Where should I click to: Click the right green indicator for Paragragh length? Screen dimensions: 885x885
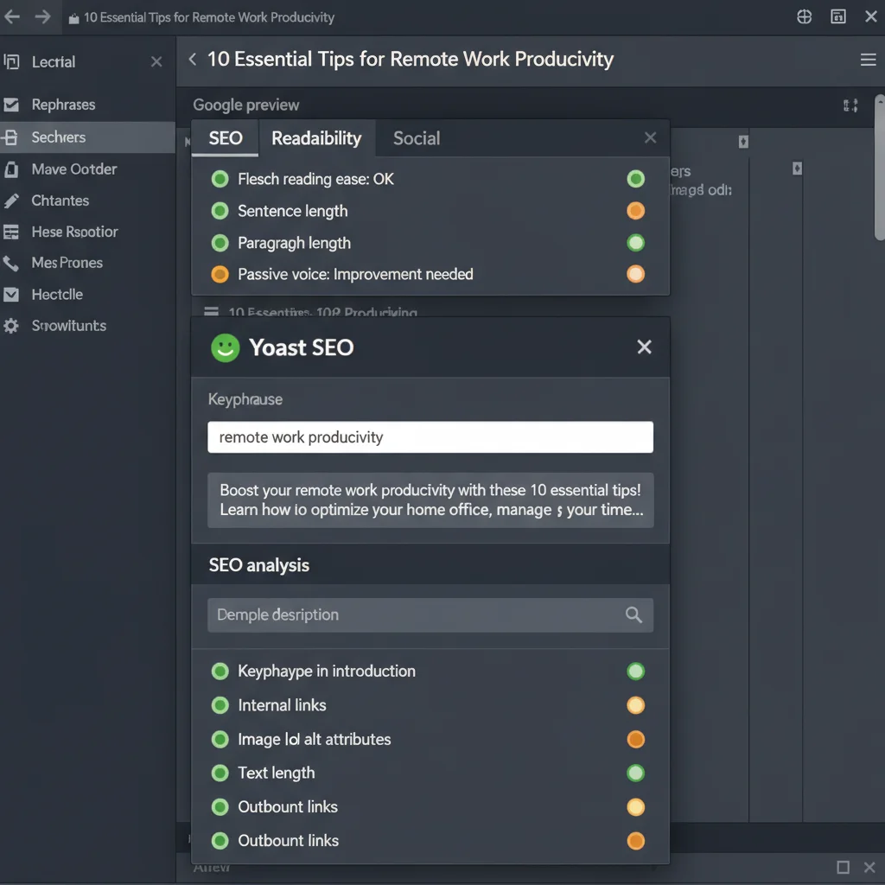[635, 243]
